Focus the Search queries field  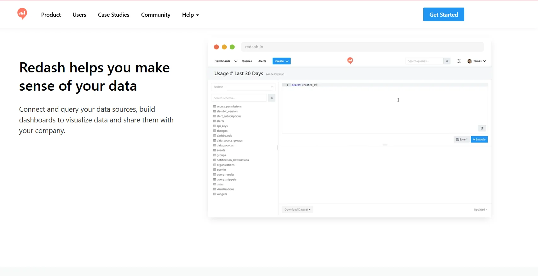[424, 61]
